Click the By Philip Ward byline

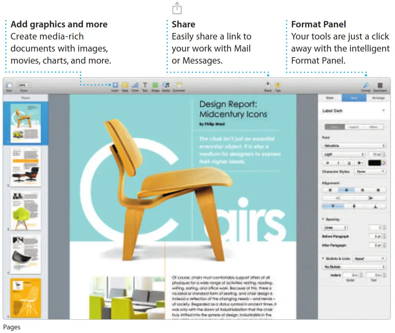point(212,124)
